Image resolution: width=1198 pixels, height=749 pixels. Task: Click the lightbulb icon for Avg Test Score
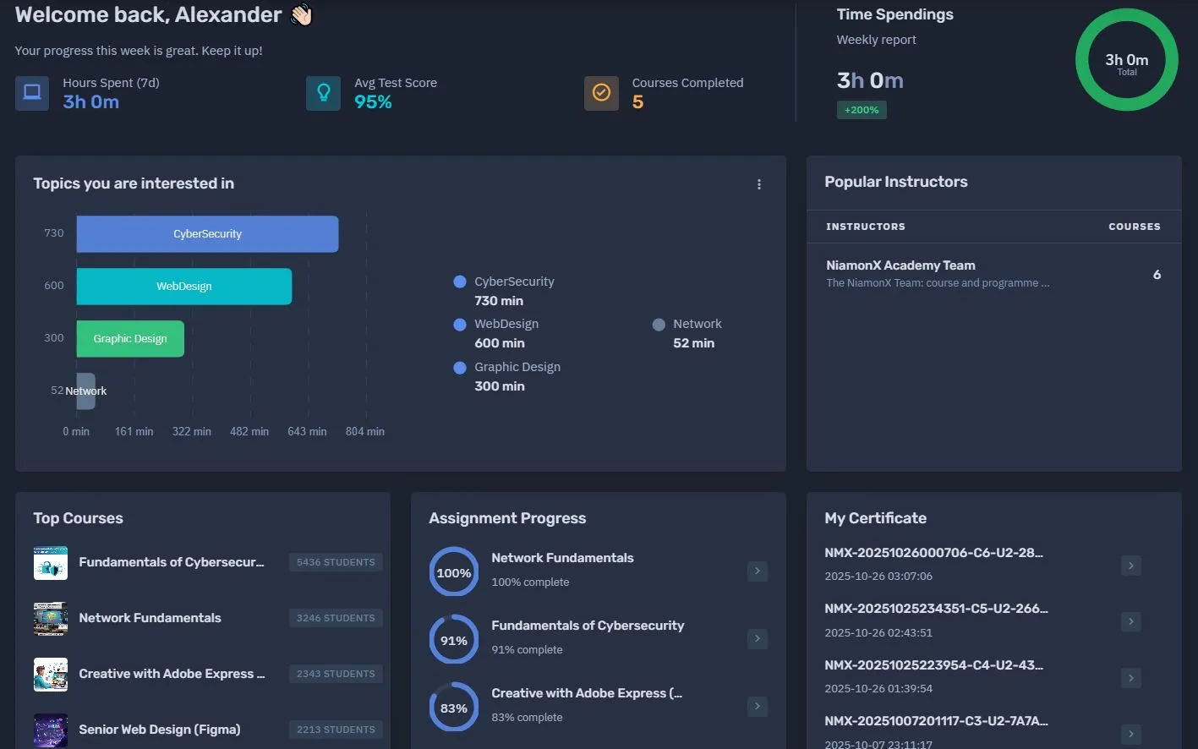tap(323, 93)
